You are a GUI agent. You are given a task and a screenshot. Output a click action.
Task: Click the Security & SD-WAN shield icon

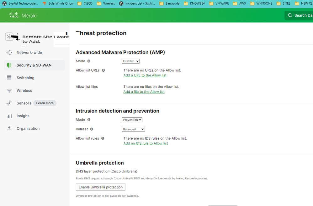coord(9,65)
